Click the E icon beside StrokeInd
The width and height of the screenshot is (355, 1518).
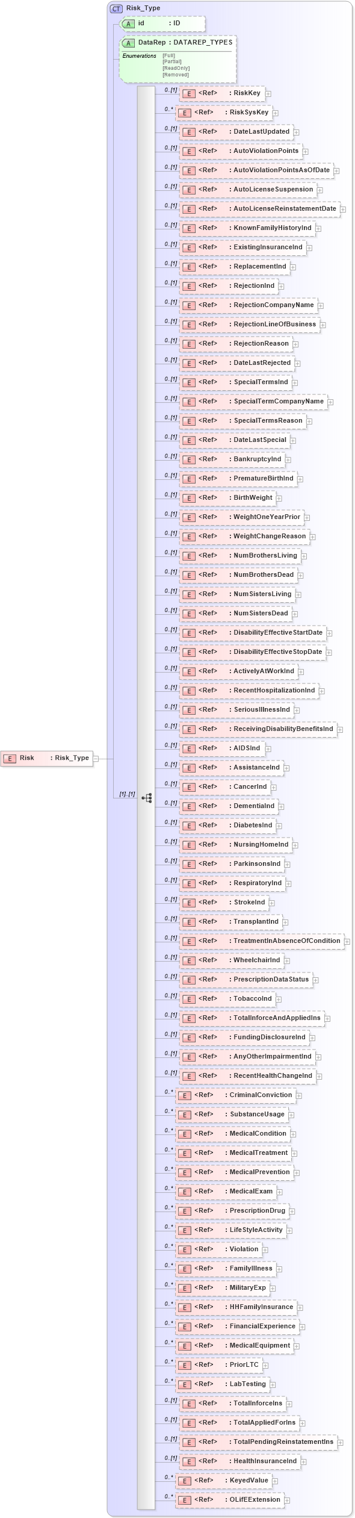click(189, 903)
